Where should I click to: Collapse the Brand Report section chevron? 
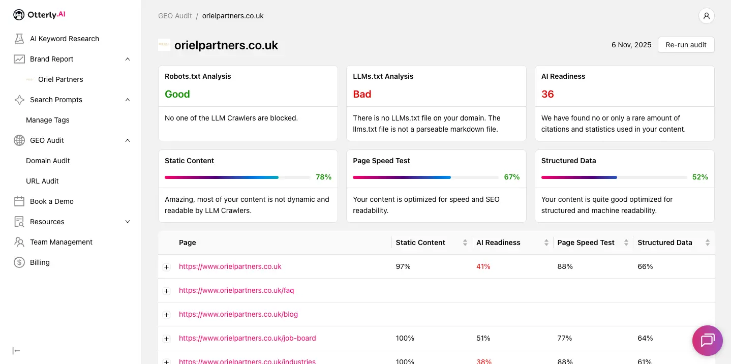pyautogui.click(x=128, y=59)
